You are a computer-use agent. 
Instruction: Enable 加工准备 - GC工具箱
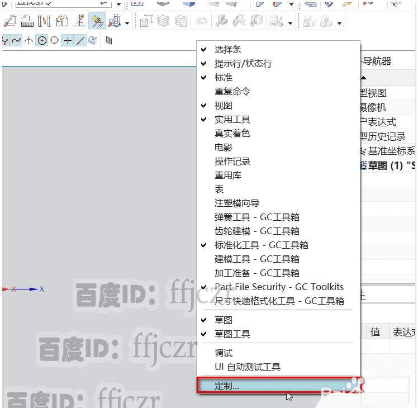[278, 273]
